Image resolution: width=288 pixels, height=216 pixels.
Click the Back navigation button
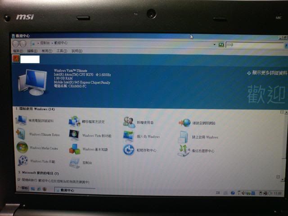(15, 44)
